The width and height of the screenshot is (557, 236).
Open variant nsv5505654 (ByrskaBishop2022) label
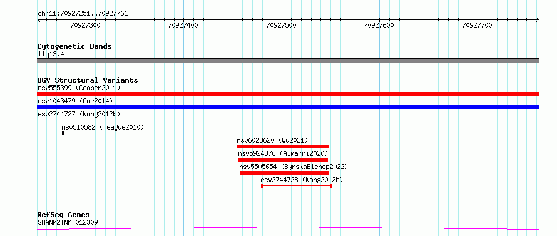[294, 167]
